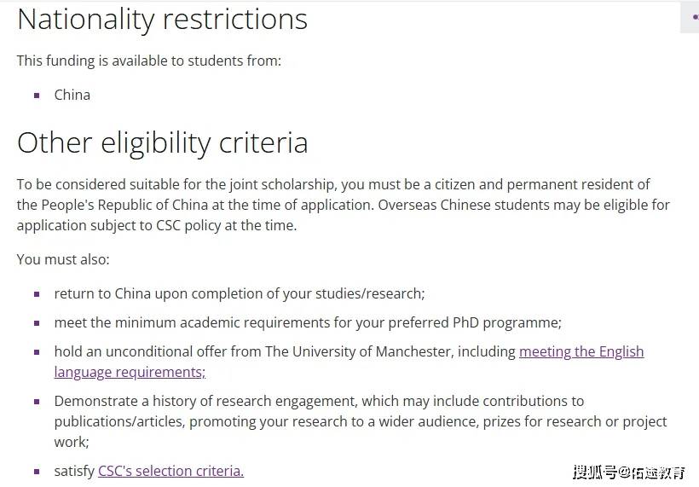Click the bullet beside 'return to China'
The width and height of the screenshot is (699, 487).
[x=37, y=294]
